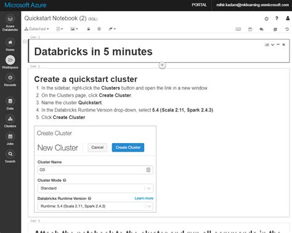
Task: Open cell 1 actions chevron menu
Action: point(273,44)
